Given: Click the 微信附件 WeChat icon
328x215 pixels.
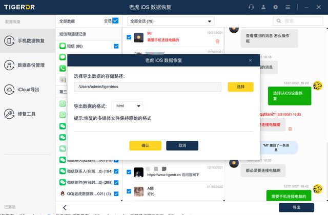Looking at the screenshot, I should point(63,182).
